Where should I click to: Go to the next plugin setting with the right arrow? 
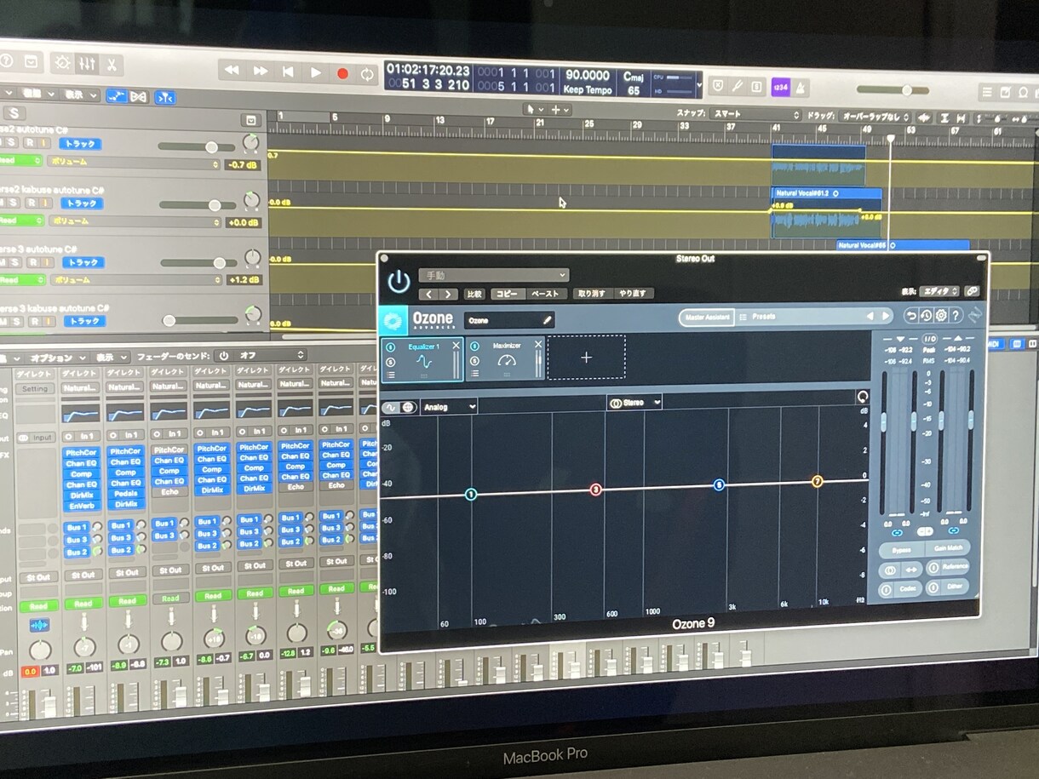448,294
